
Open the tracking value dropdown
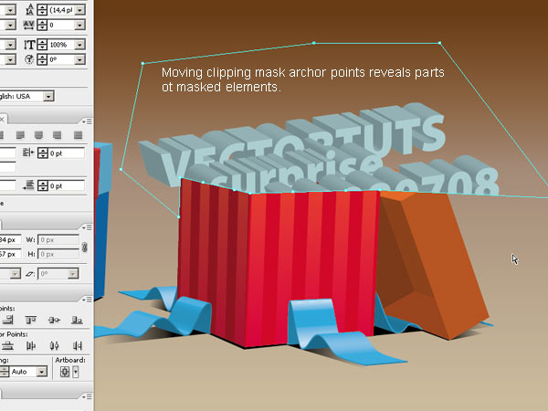(x=80, y=26)
